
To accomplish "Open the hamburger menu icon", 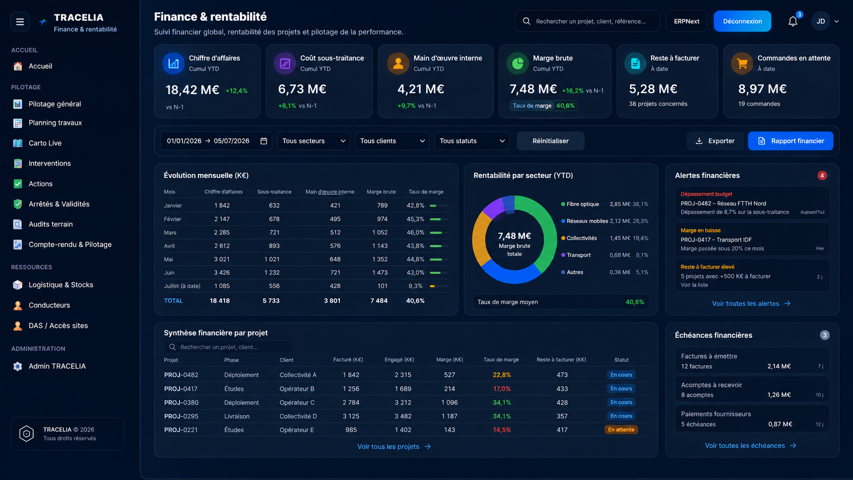I will [20, 21].
